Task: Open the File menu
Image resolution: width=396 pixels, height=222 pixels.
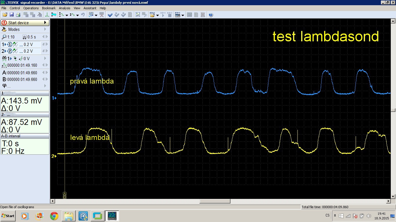Action: 4,8
